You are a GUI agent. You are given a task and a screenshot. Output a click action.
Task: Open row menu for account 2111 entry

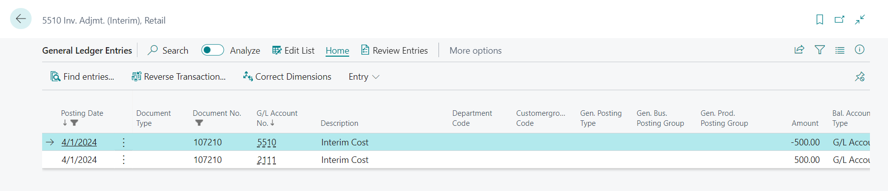[123, 160]
